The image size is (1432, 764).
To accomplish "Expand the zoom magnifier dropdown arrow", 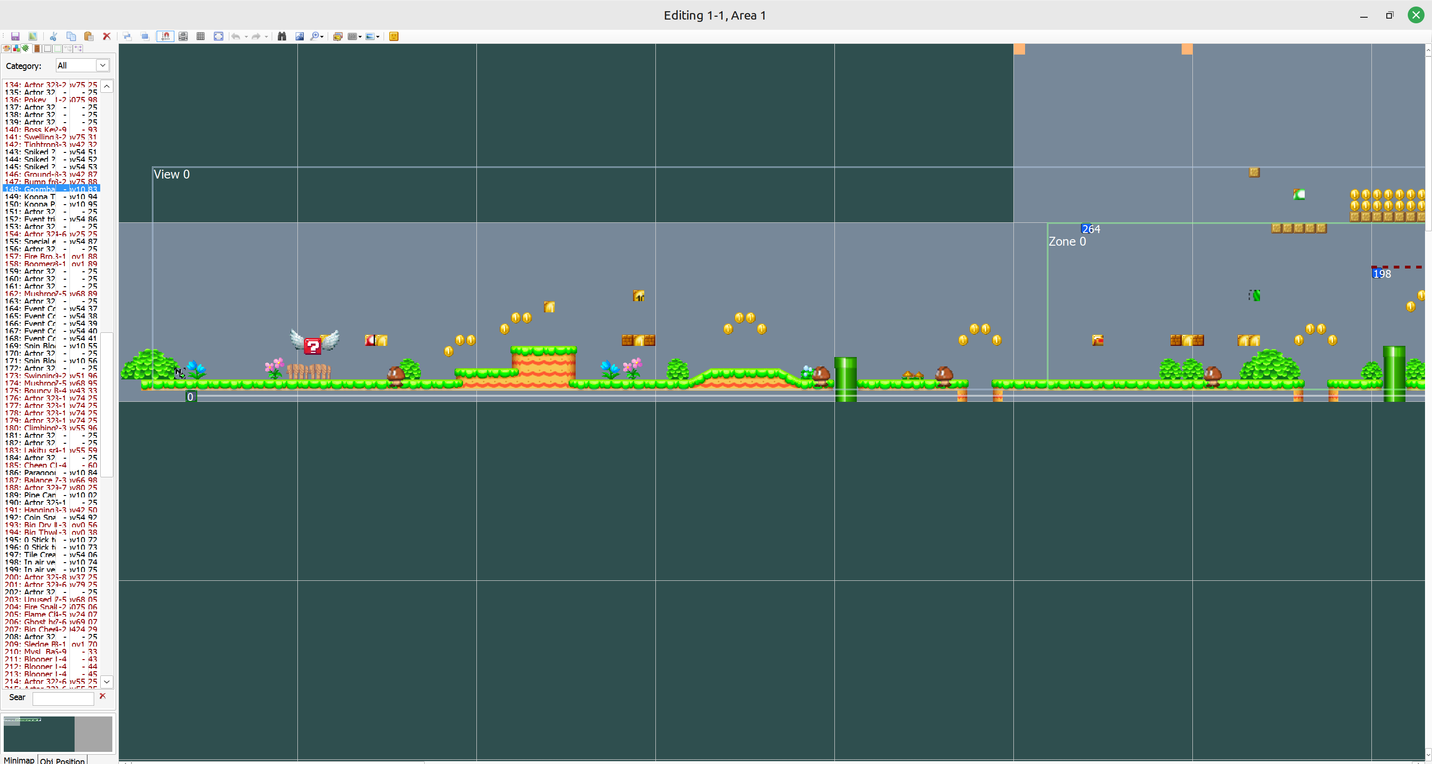I will (323, 37).
